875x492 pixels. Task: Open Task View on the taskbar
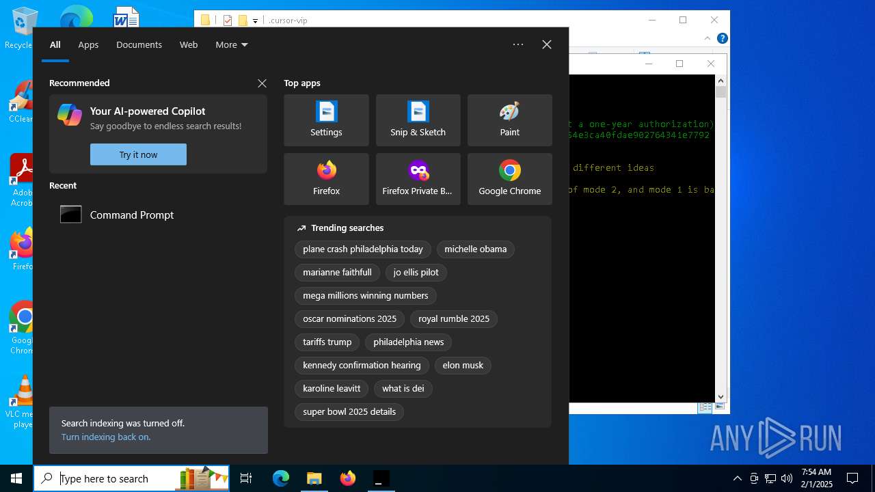coord(246,478)
